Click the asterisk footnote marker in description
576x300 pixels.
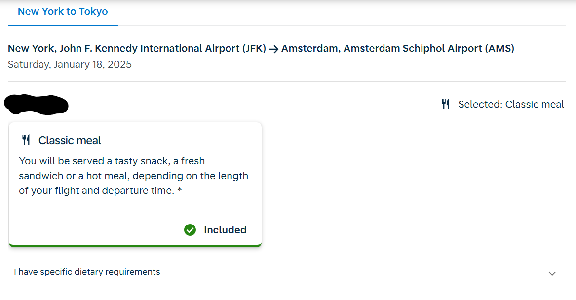[180, 191]
